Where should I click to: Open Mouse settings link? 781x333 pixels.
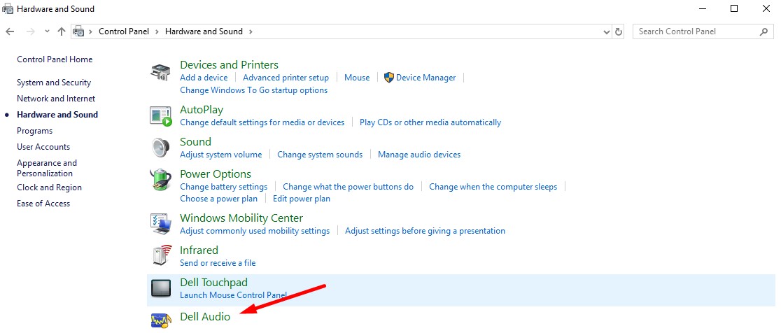357,78
